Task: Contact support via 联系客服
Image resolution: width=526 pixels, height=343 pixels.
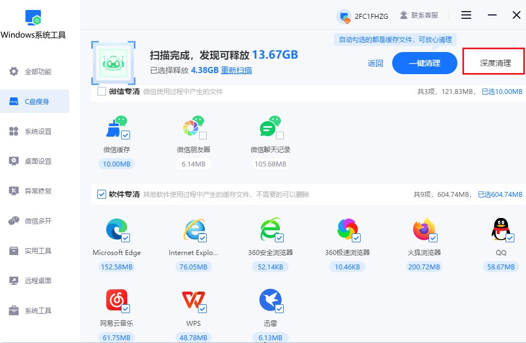Action: click(x=419, y=15)
